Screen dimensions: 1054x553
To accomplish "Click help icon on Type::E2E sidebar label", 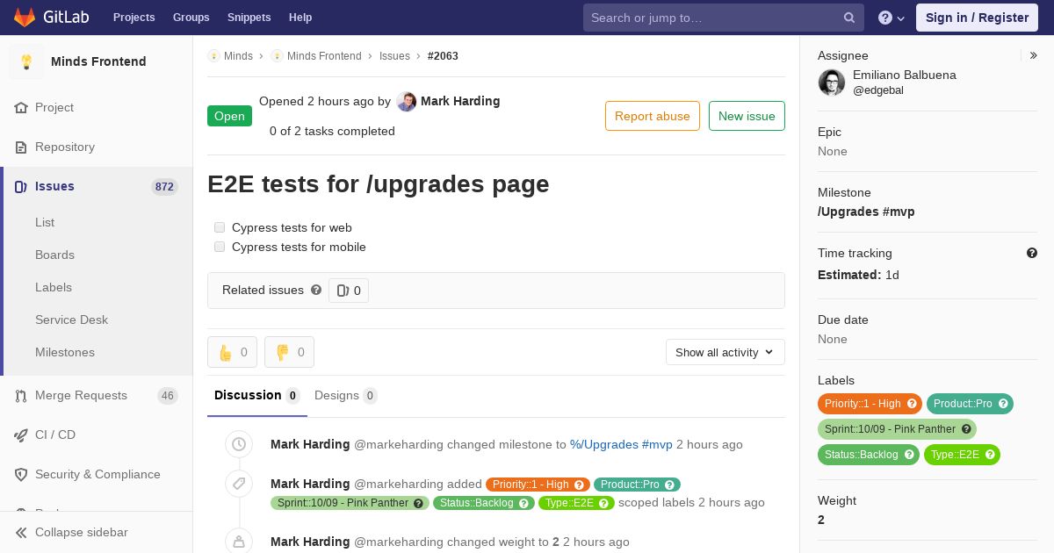I will point(990,455).
